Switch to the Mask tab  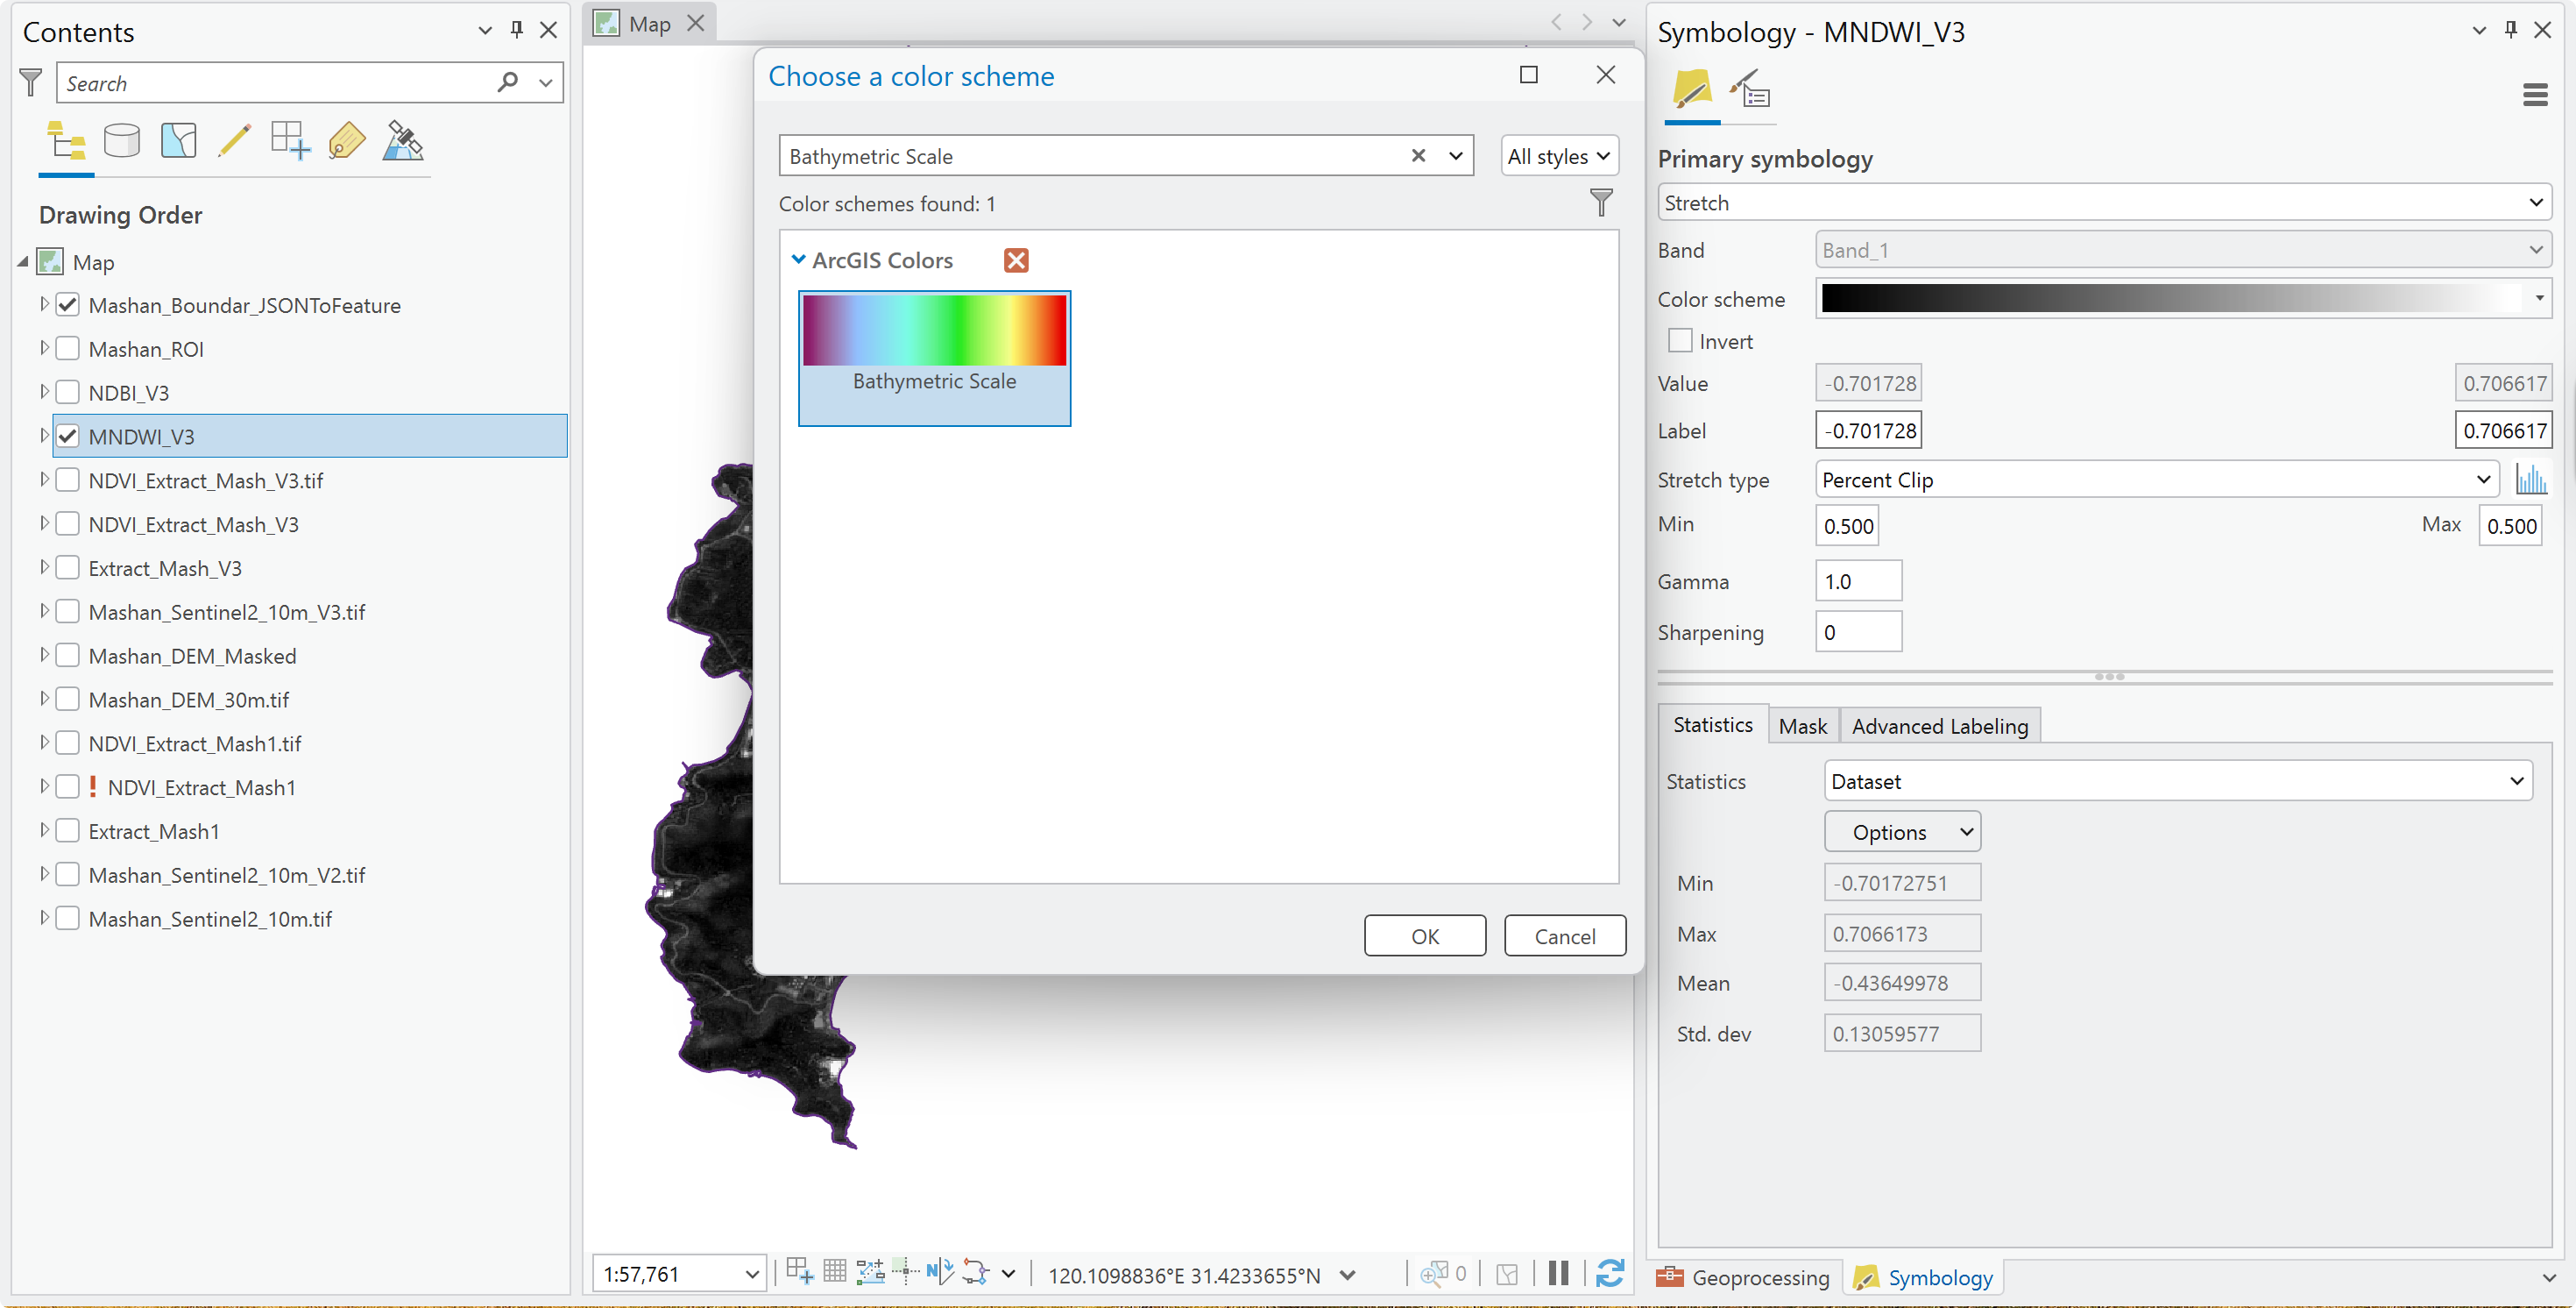pos(1802,726)
